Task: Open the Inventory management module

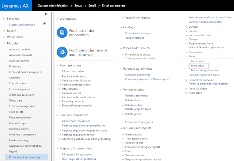Action: (x=23, y=134)
